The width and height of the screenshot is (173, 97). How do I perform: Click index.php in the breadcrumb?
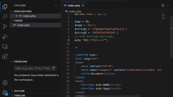[75, 11]
